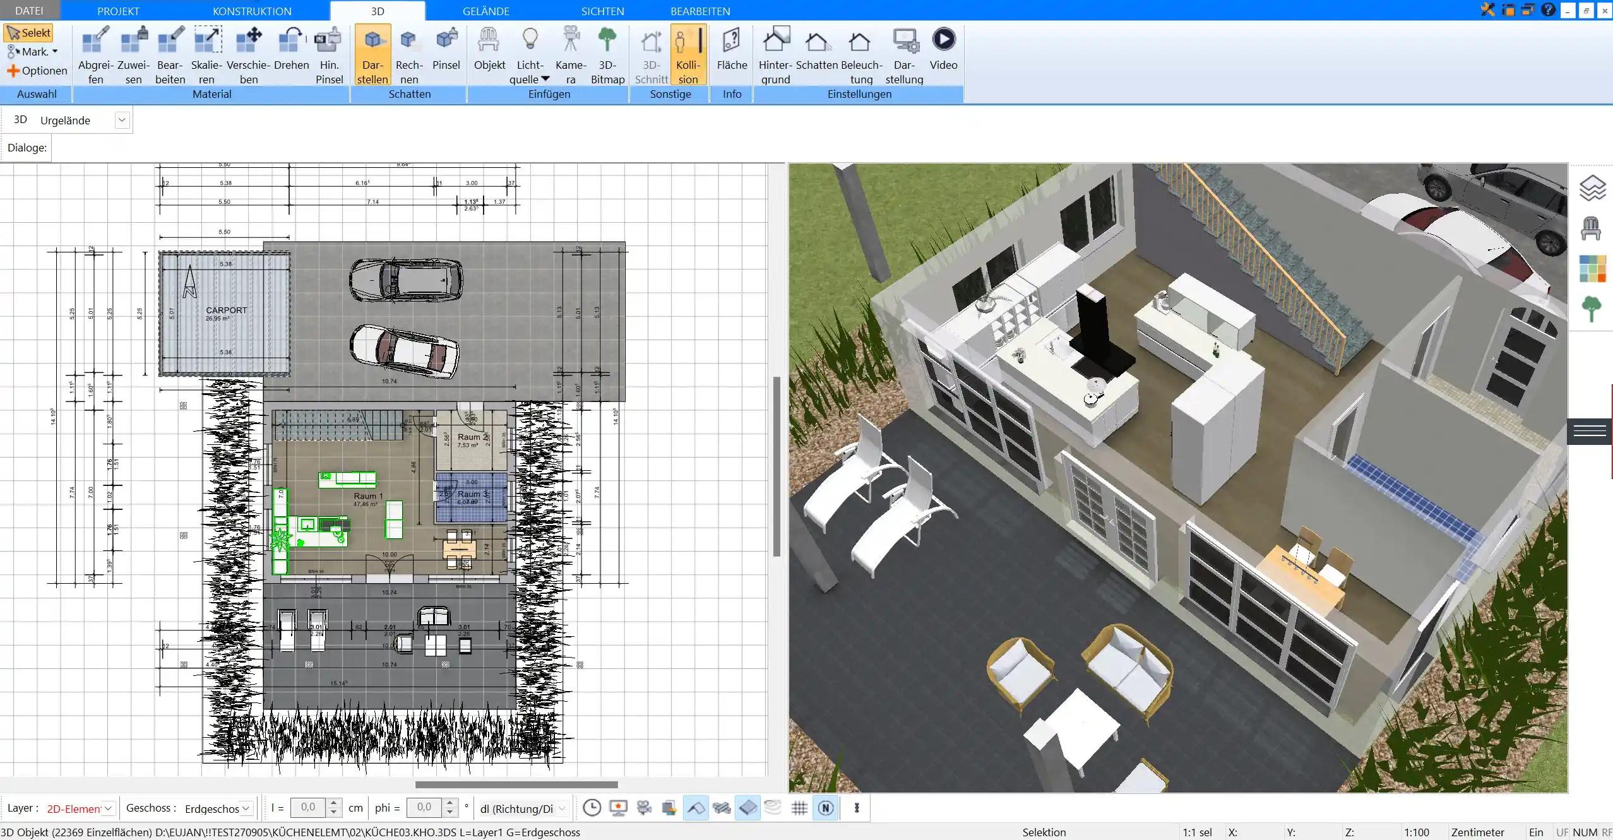Image resolution: width=1613 pixels, height=840 pixels.
Task: Click the camera icon in bottom toolbar
Action: click(644, 808)
